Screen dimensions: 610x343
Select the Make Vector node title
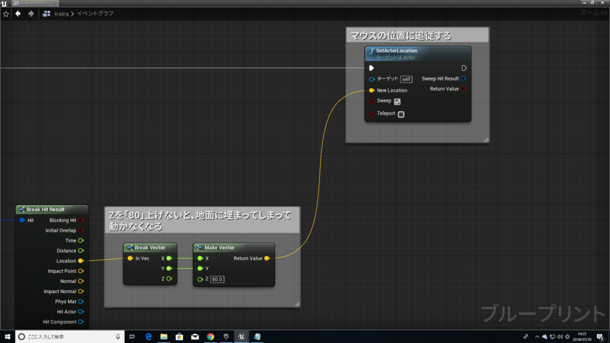(219, 247)
